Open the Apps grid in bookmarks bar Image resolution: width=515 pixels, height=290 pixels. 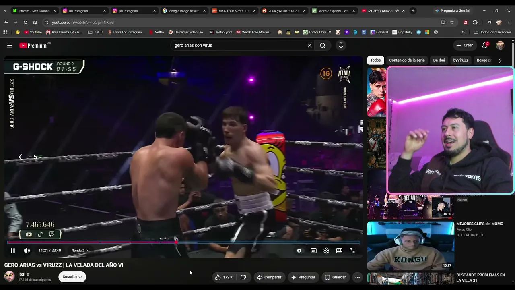coord(5,32)
